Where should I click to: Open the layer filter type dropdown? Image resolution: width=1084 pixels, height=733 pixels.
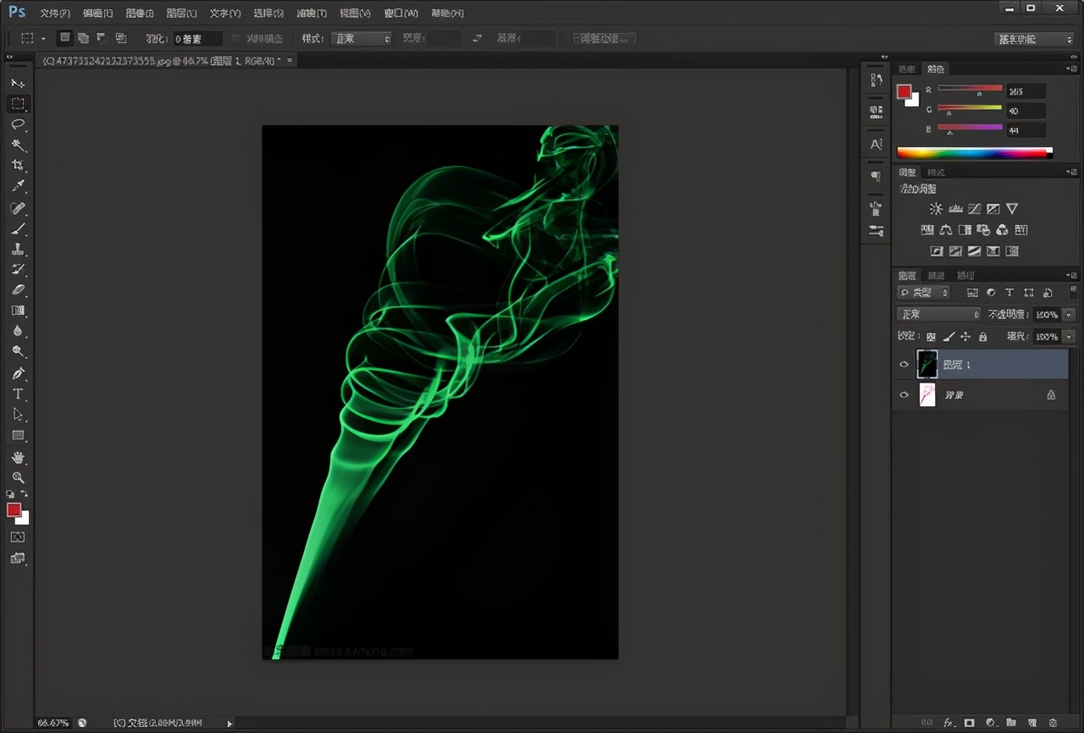(924, 292)
